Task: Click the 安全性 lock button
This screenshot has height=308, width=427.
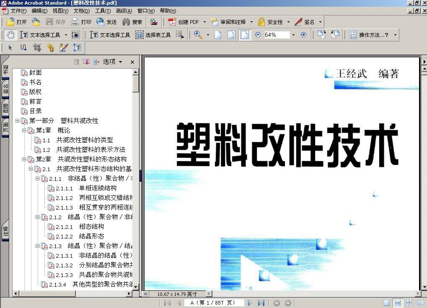Action: pos(270,22)
